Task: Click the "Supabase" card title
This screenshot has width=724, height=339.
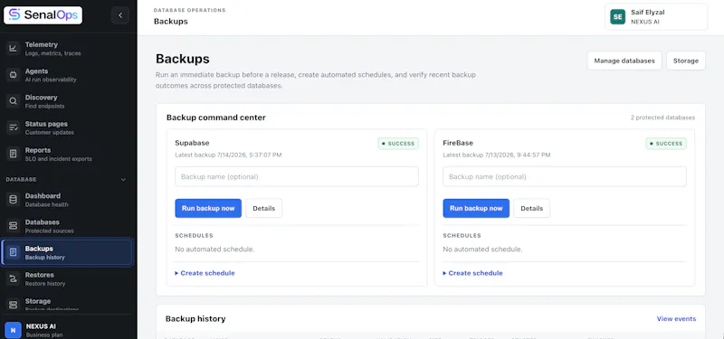Action: [192, 143]
